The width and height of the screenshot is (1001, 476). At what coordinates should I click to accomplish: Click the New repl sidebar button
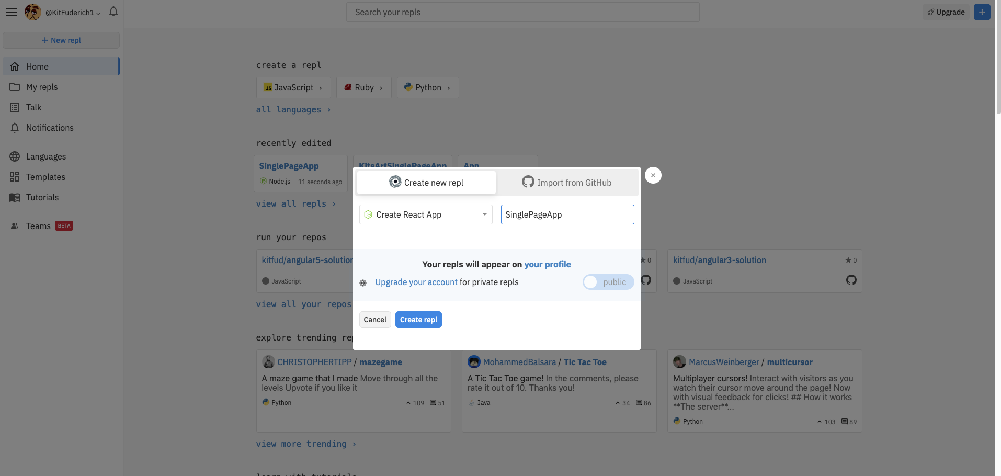[x=61, y=40]
